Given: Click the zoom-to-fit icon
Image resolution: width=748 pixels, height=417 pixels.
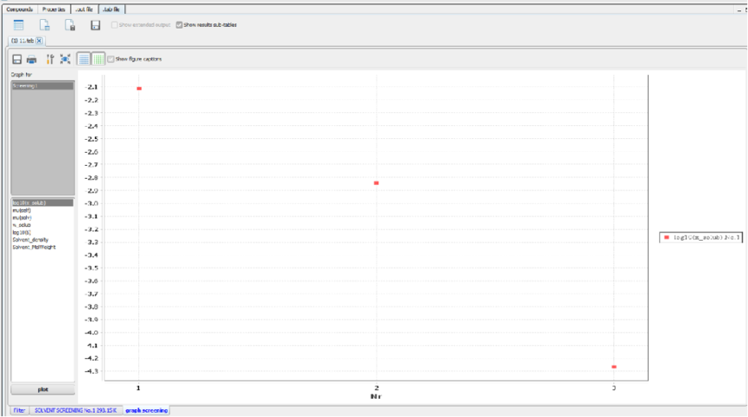Looking at the screenshot, I should coord(65,59).
